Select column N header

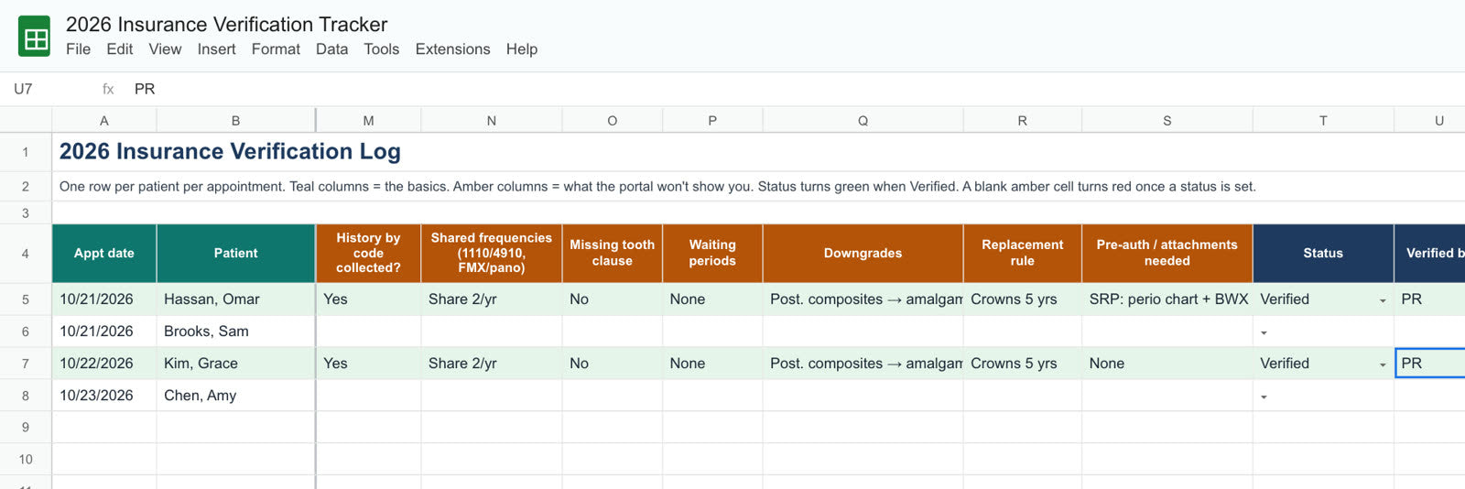point(492,120)
